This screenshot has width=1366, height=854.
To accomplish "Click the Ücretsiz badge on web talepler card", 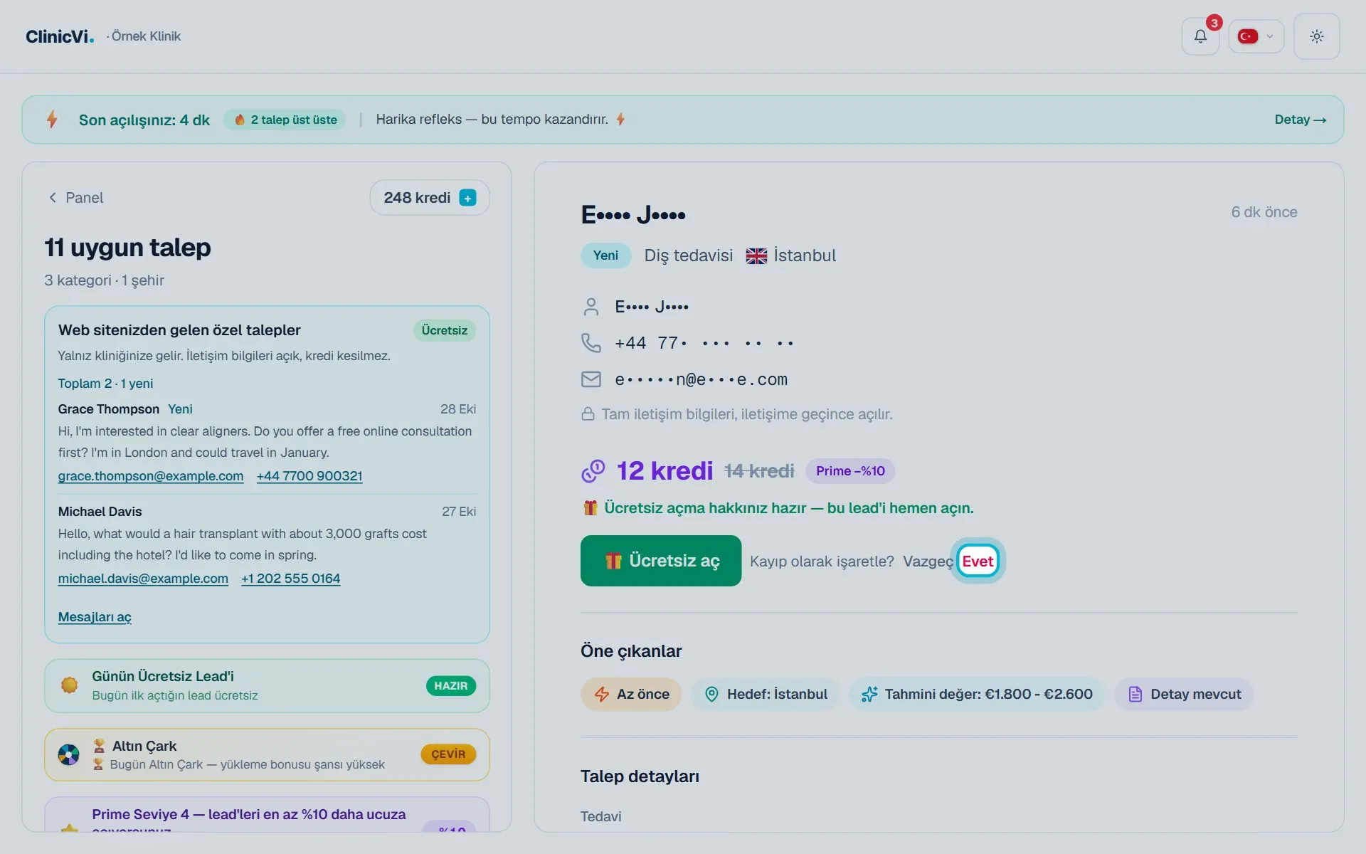I will [x=445, y=330].
